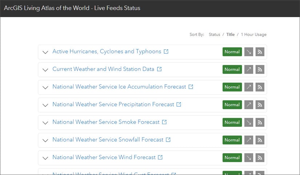
Task: Click the Normal status badge for Smoke Forecast
Action: click(x=232, y=122)
